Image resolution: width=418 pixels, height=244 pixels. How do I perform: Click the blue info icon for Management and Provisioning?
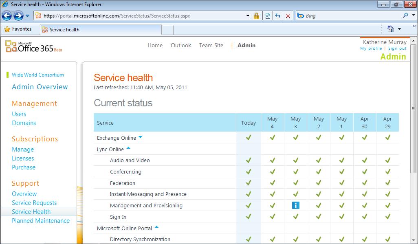(x=295, y=205)
